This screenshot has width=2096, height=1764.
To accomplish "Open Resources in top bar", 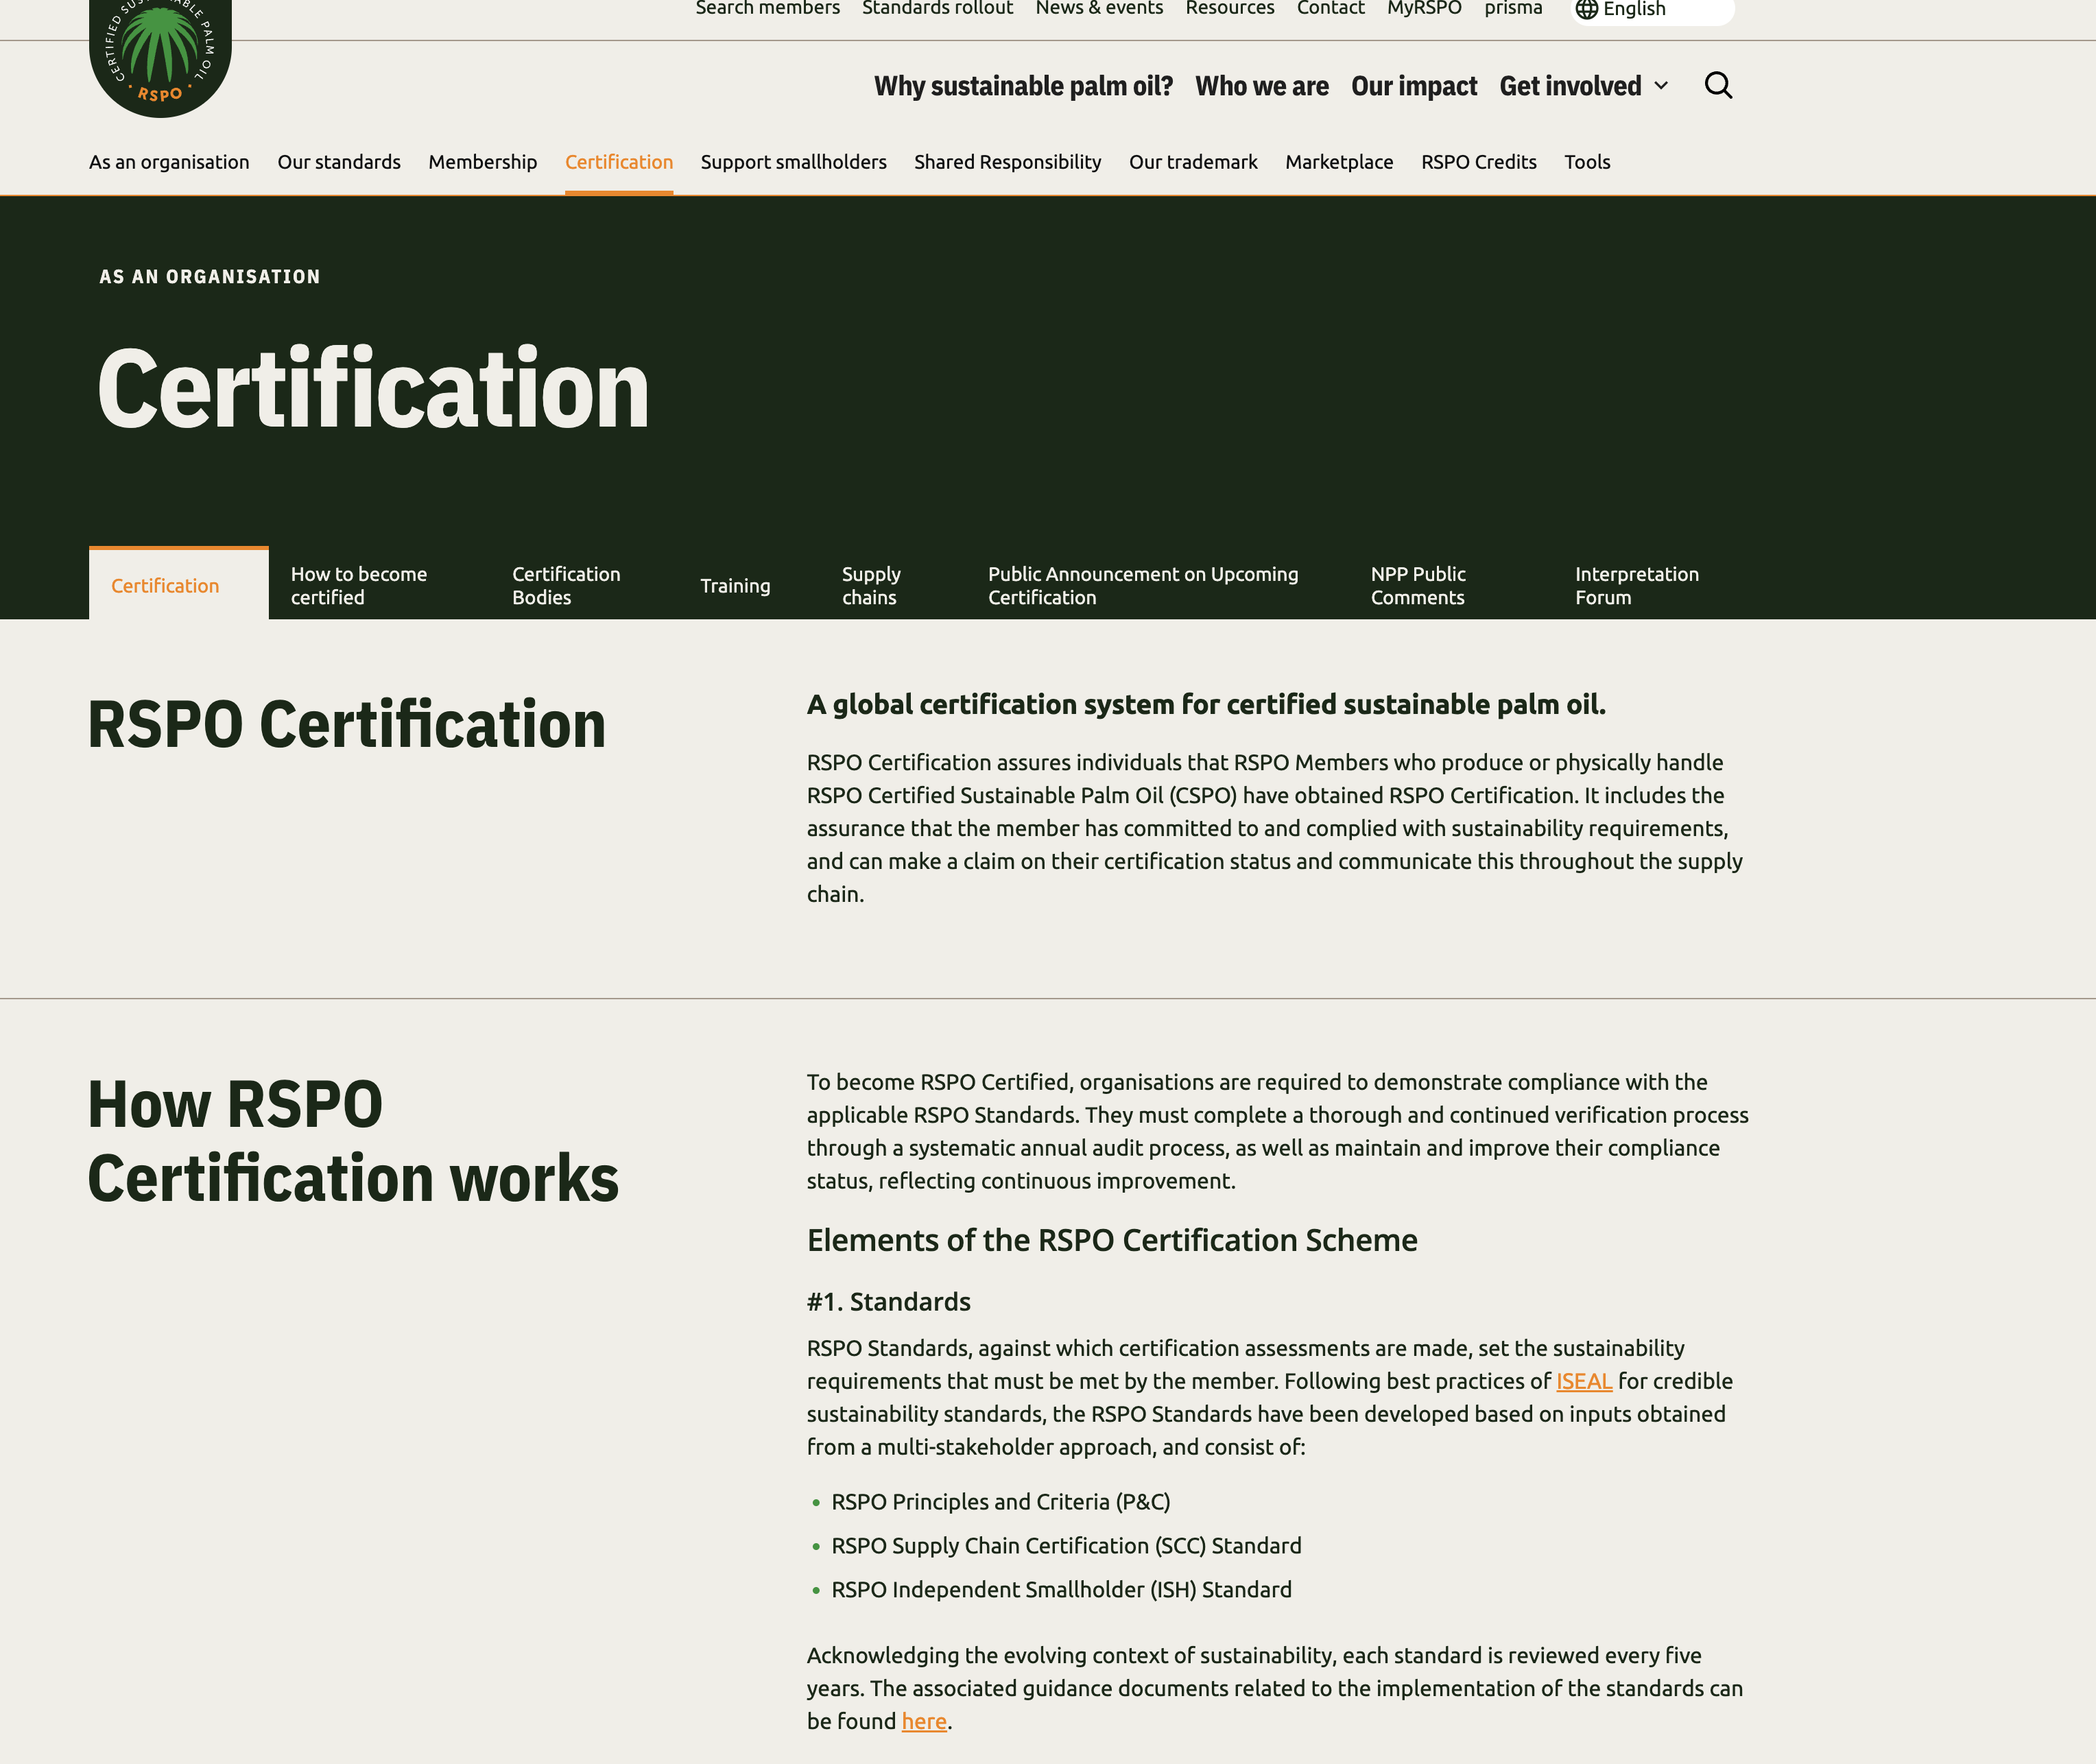I will point(1230,9).
